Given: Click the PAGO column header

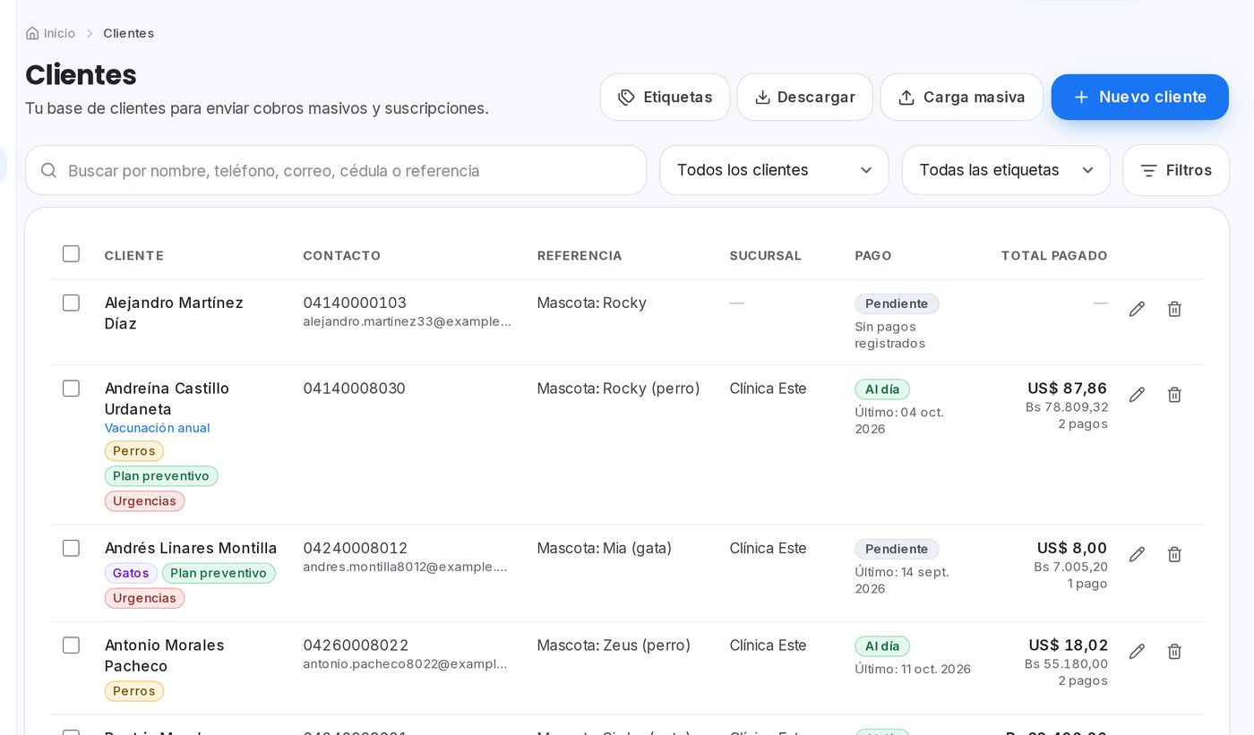Looking at the screenshot, I should [x=873, y=255].
